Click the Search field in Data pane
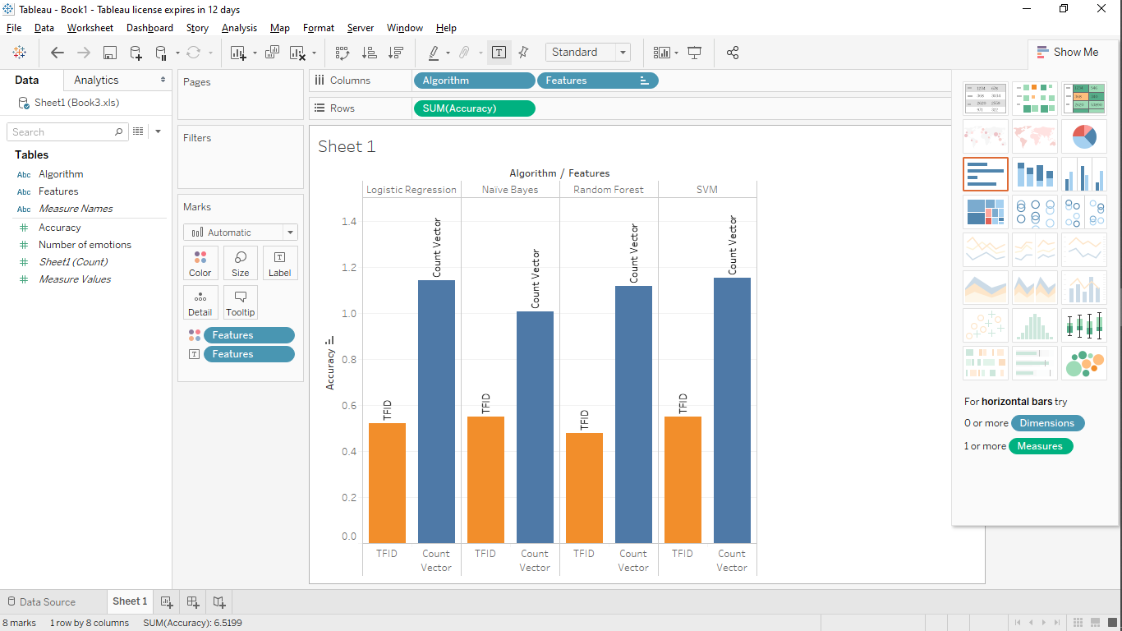 [x=62, y=131]
